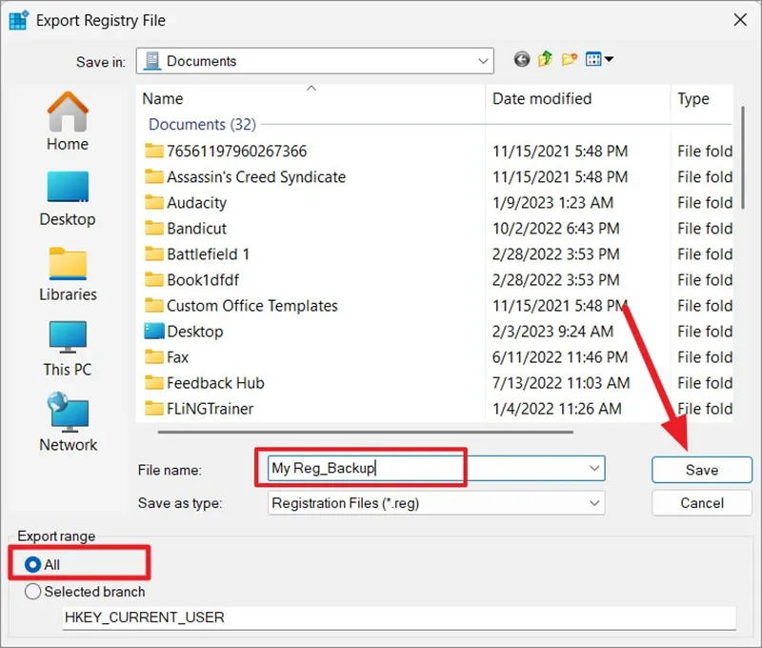Image resolution: width=762 pixels, height=648 pixels.
Task: Click the HKEY_CURRENT_USER branch text field
Action: pyautogui.click(x=399, y=618)
